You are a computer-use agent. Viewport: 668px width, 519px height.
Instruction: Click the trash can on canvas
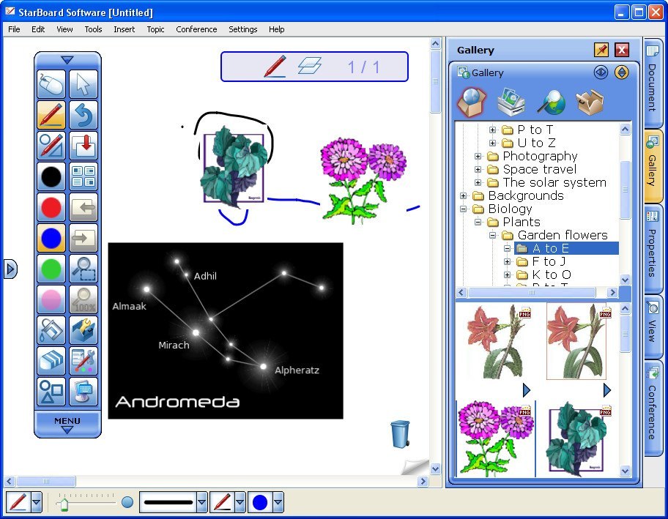[400, 434]
